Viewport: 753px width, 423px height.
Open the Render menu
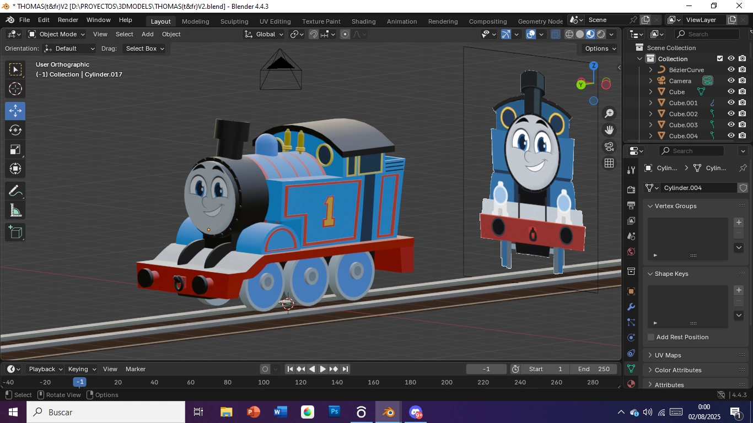tap(68, 20)
